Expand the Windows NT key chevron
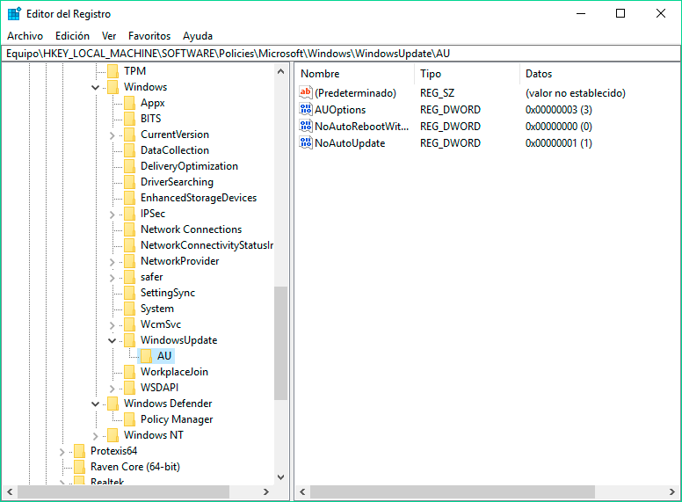The image size is (682, 502). [95, 436]
